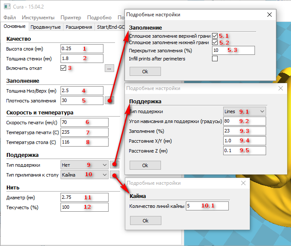
Task: Open the Файл menu
Action: point(10,18)
